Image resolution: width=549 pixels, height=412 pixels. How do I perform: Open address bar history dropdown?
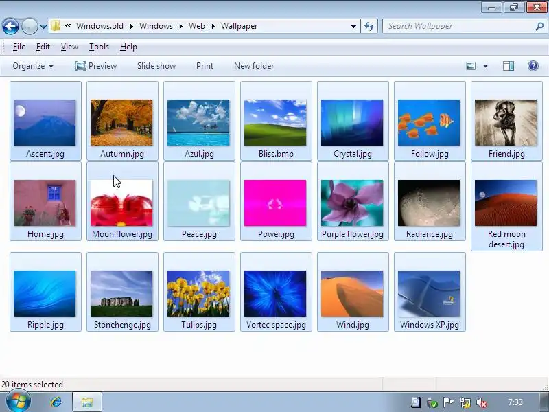coord(353,26)
